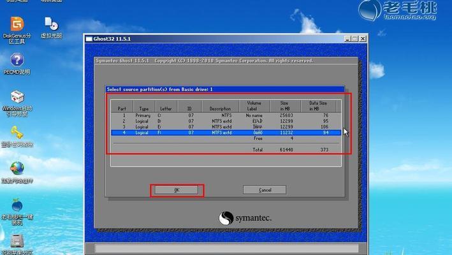Image resolution: width=452 pixels, height=255 pixels.
Task: Click the Size in MB column header
Action: [286, 106]
